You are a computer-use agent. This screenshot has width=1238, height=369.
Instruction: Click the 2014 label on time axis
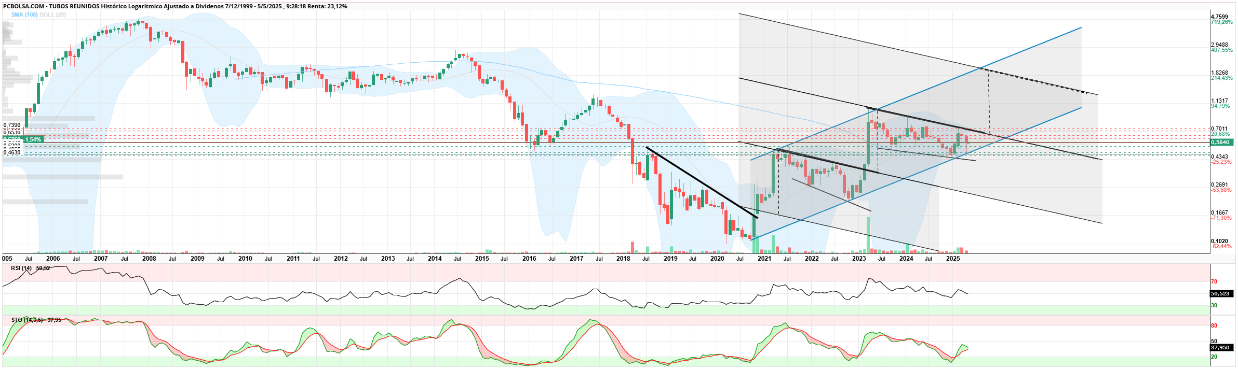[435, 258]
